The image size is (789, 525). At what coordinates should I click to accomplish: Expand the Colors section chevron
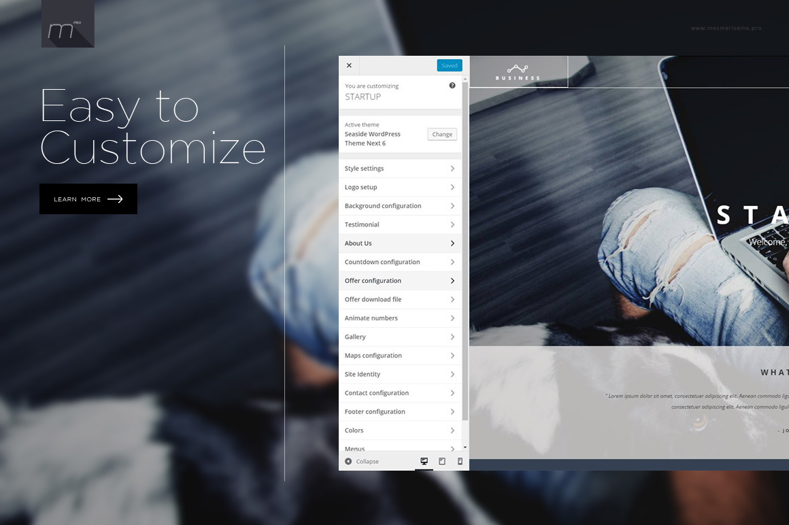tap(452, 430)
